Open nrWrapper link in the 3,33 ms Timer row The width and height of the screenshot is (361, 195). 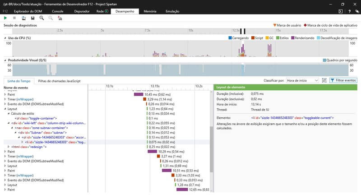[25, 176]
